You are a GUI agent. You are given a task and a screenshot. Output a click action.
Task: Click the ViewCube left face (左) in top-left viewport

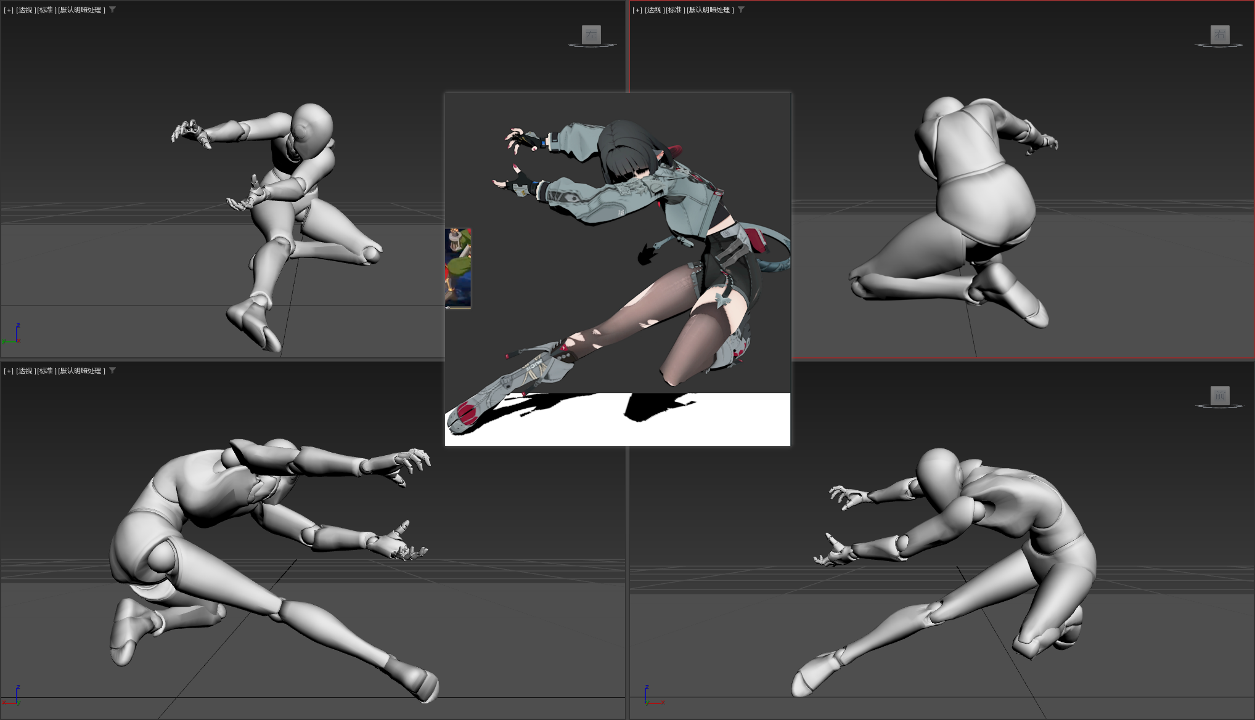591,34
